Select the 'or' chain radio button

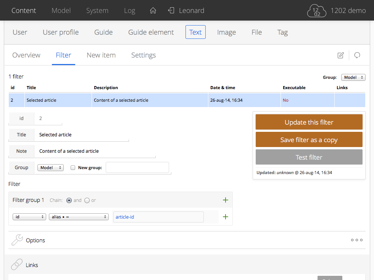click(87, 200)
